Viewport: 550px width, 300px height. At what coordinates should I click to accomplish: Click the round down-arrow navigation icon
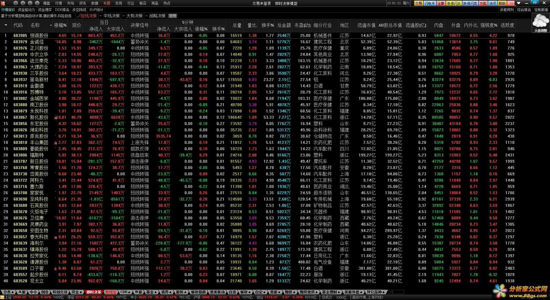tap(37, 3)
